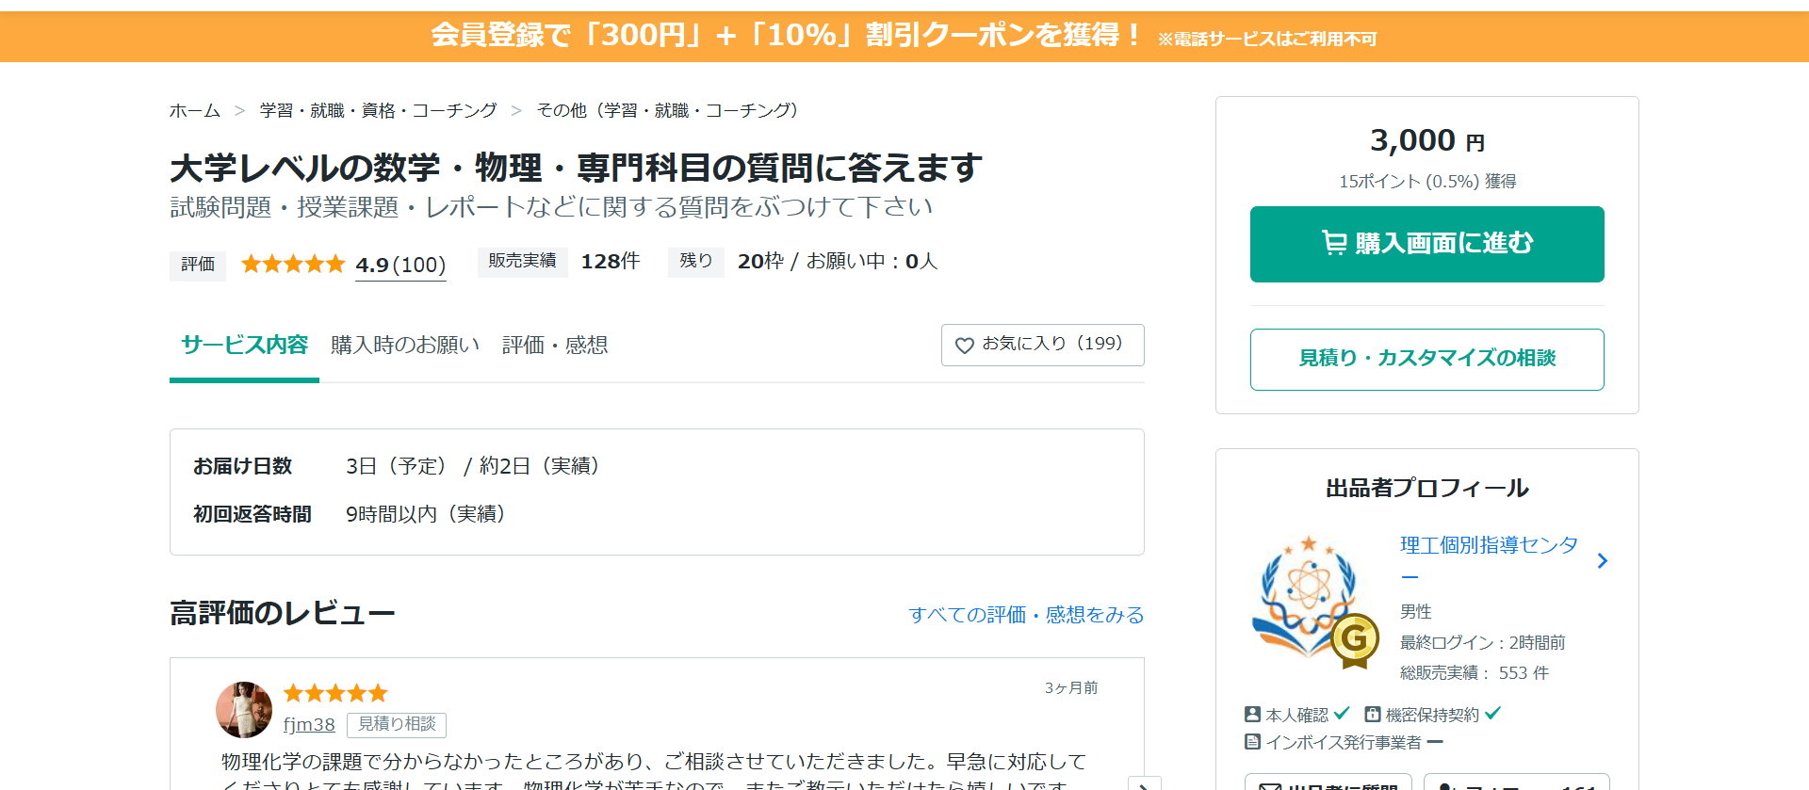Screen dimensions: 1809x790
Task: Click fjm38 reviewer avatar photo
Action: (x=244, y=710)
